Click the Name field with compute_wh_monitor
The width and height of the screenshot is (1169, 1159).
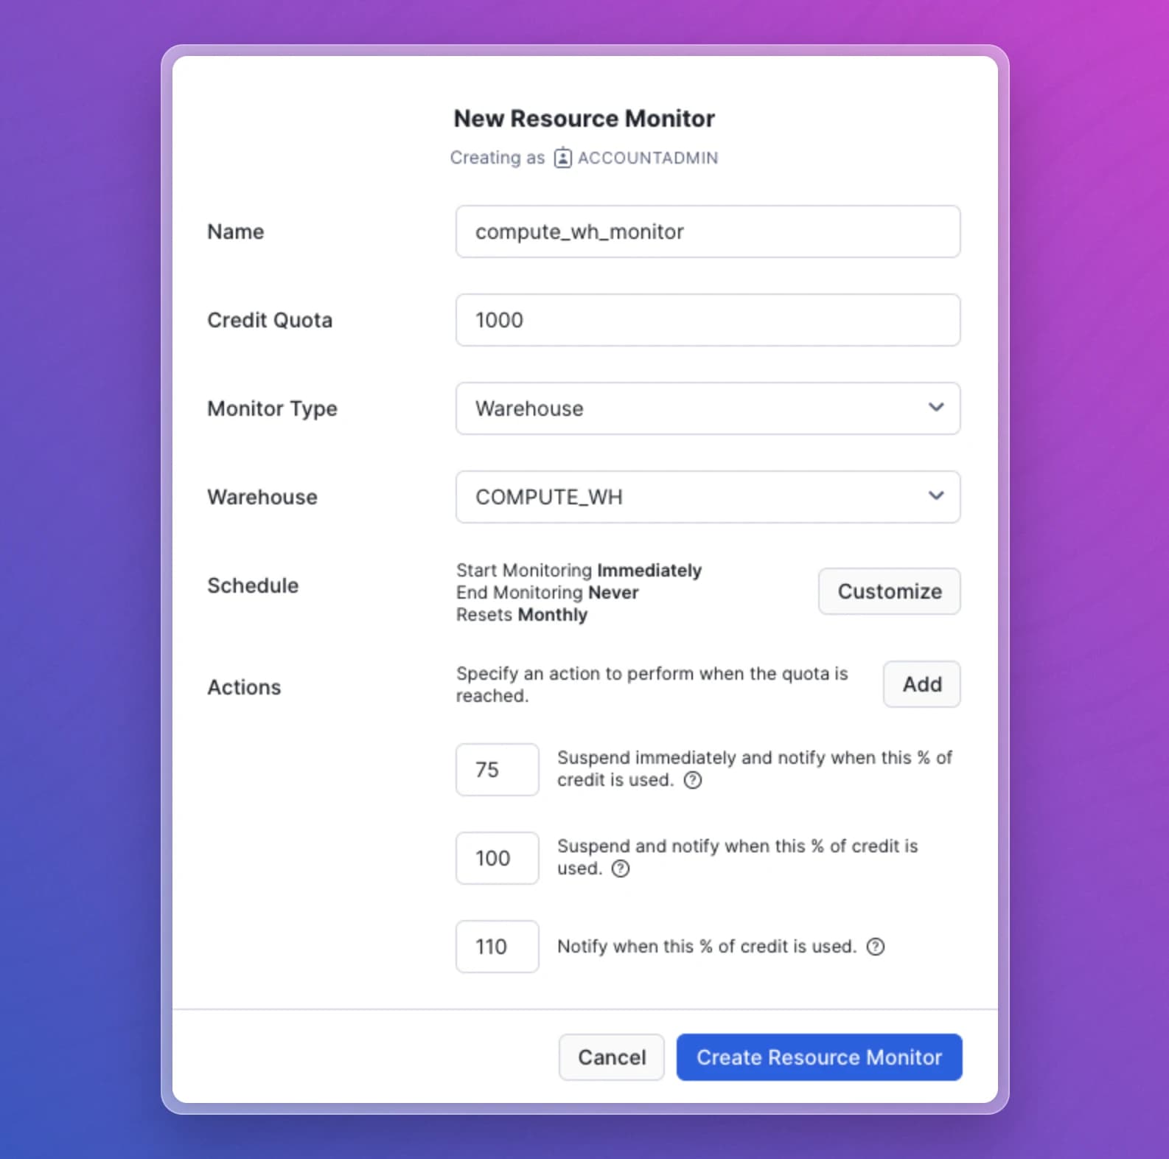click(x=708, y=232)
